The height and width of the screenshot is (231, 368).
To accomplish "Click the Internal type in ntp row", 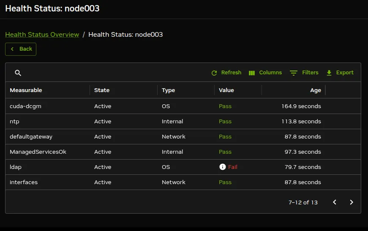I will 172,122.
